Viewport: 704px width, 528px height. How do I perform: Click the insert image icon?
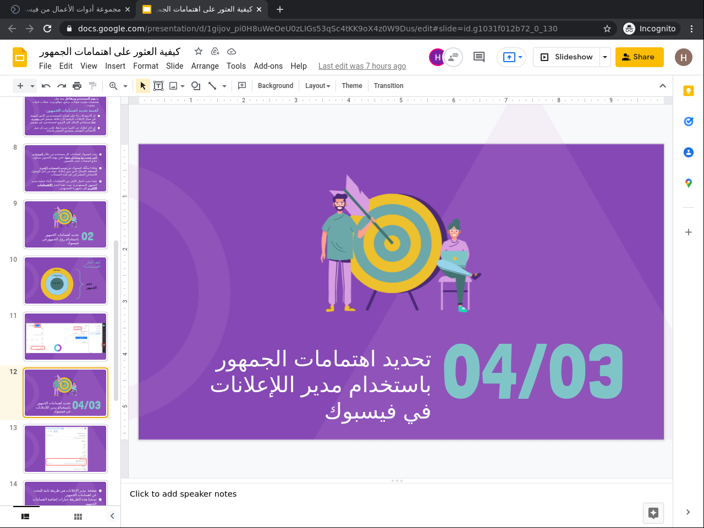pyautogui.click(x=173, y=86)
